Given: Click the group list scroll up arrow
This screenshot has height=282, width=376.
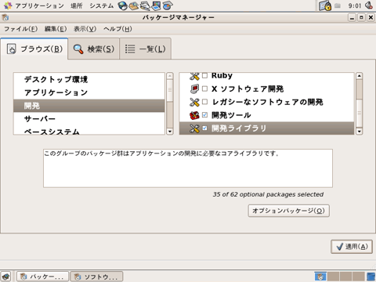Looking at the screenshot, I should tap(360, 76).
